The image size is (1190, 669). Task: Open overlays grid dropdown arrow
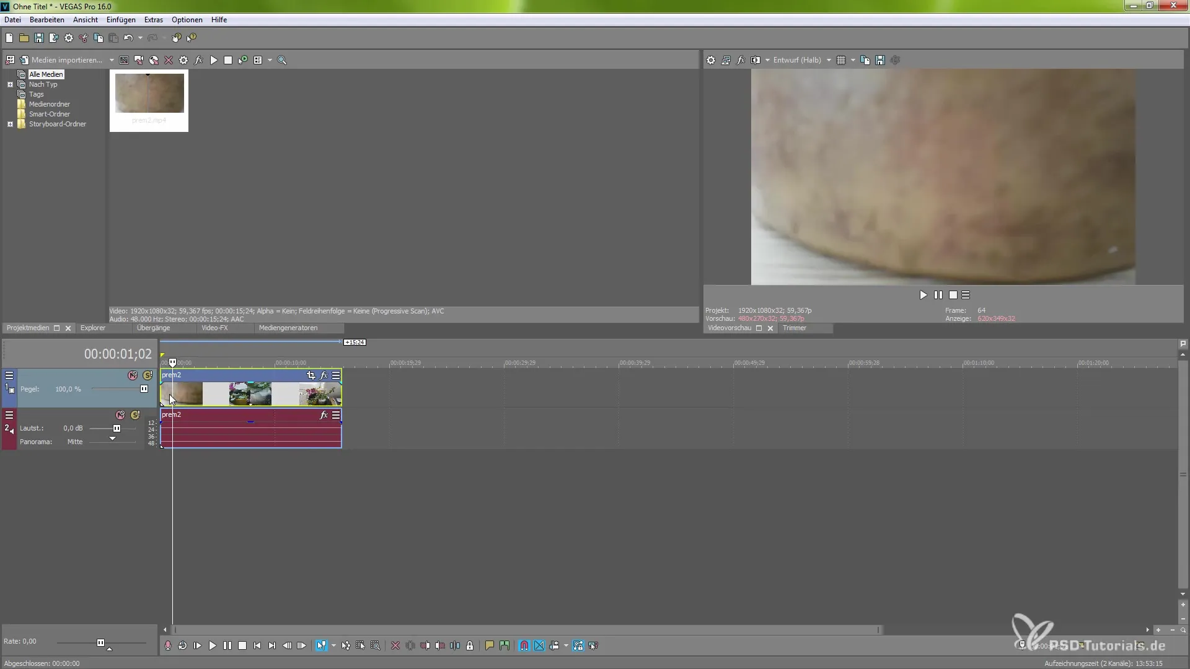pos(853,60)
